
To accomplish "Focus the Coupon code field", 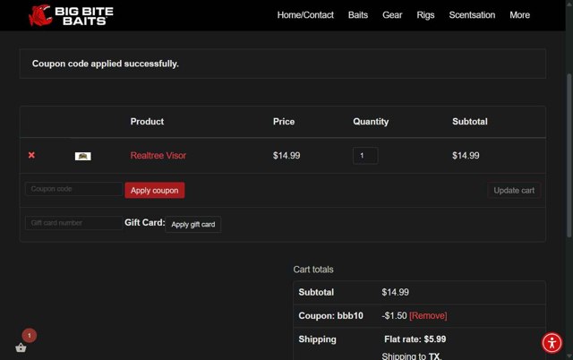I will click(73, 189).
